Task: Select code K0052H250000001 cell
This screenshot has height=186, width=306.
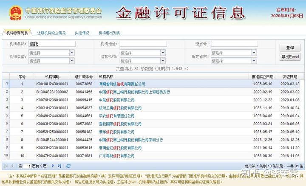Action: [52, 132]
